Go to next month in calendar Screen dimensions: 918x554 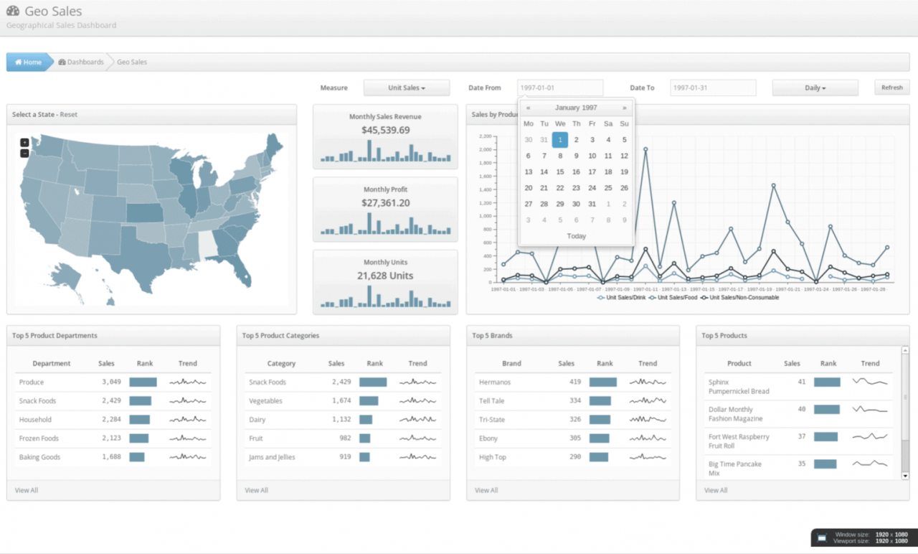point(624,108)
